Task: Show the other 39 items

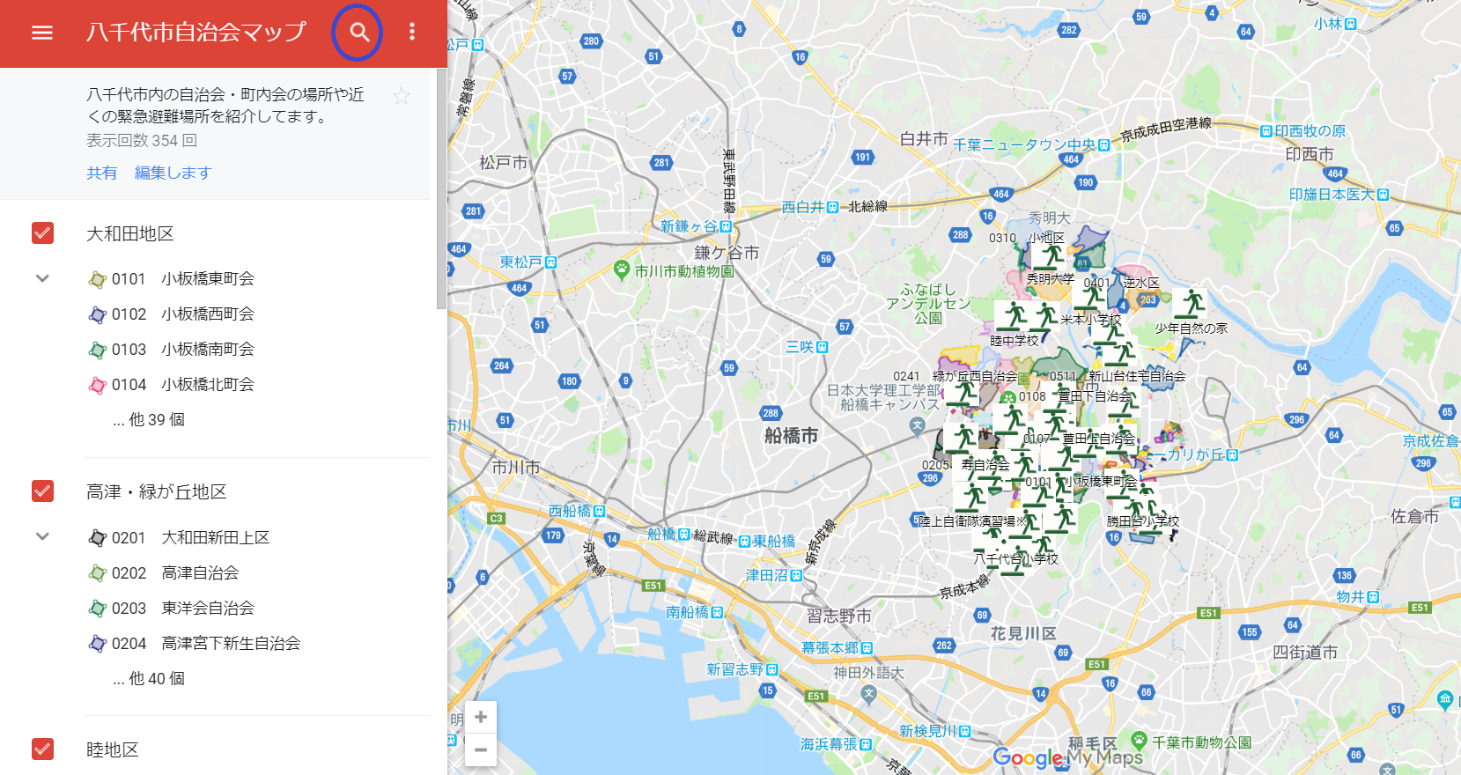Action: pyautogui.click(x=149, y=420)
